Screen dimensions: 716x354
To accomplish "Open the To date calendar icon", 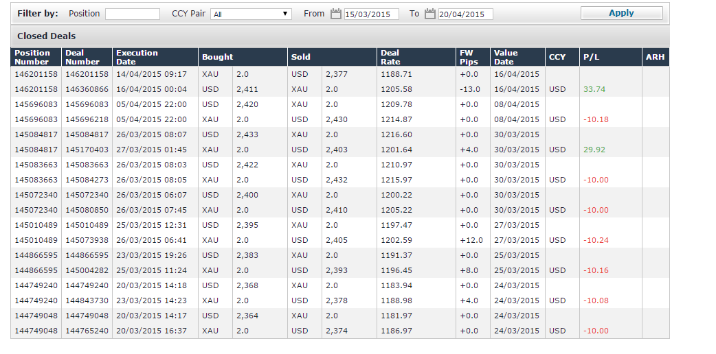I will point(429,14).
